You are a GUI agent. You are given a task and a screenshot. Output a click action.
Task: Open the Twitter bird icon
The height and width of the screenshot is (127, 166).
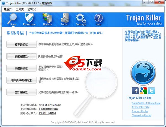point(151,91)
